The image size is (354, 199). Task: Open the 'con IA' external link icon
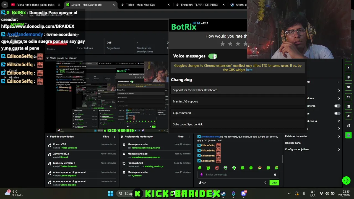coord(339,121)
